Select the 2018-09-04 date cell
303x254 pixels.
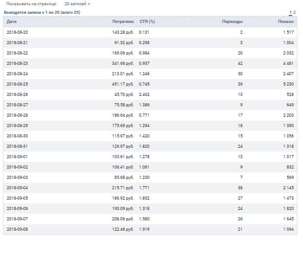16,188
